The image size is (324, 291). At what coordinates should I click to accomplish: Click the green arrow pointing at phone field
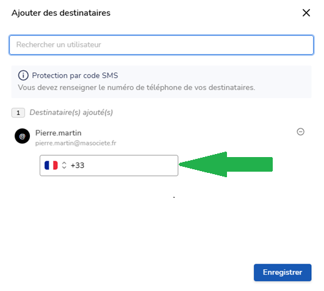coord(226,164)
